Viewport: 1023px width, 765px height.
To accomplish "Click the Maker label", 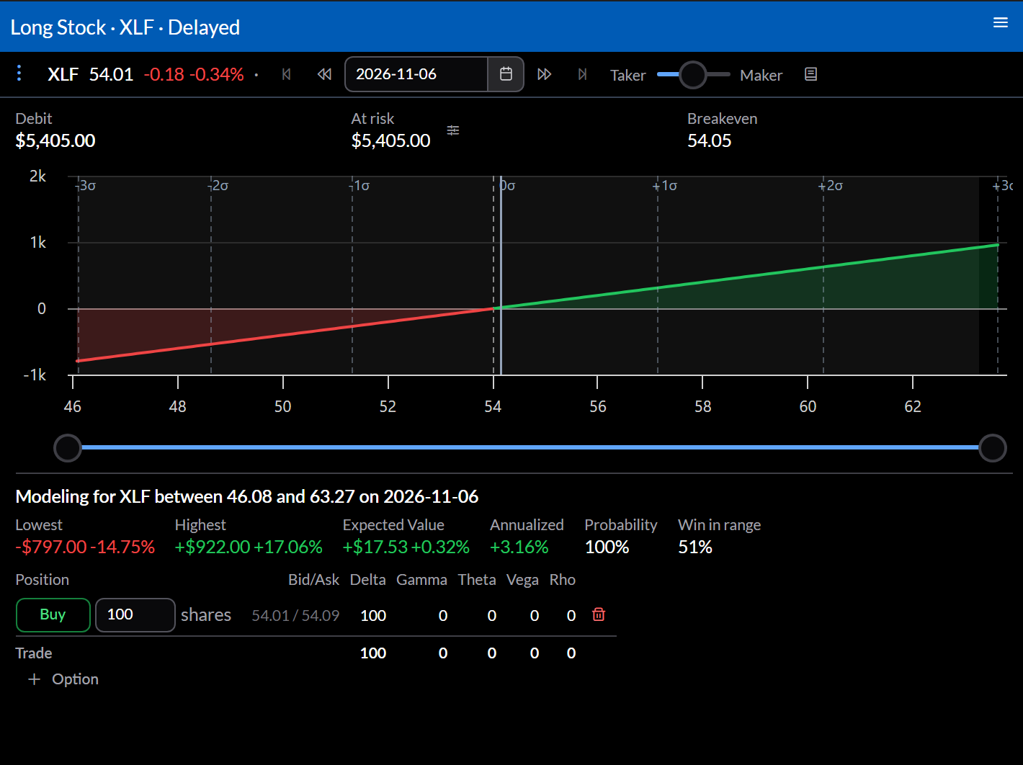I will [761, 75].
